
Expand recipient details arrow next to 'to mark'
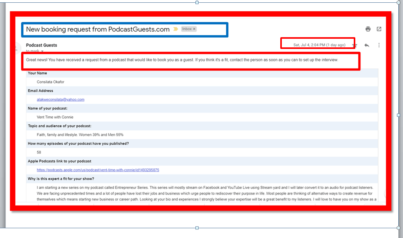tap(42, 51)
